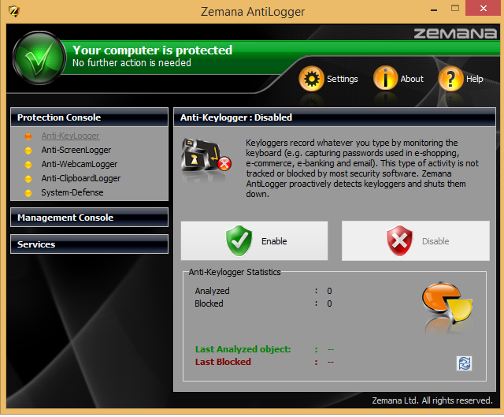Collapse the Protection Console header

[89, 117]
